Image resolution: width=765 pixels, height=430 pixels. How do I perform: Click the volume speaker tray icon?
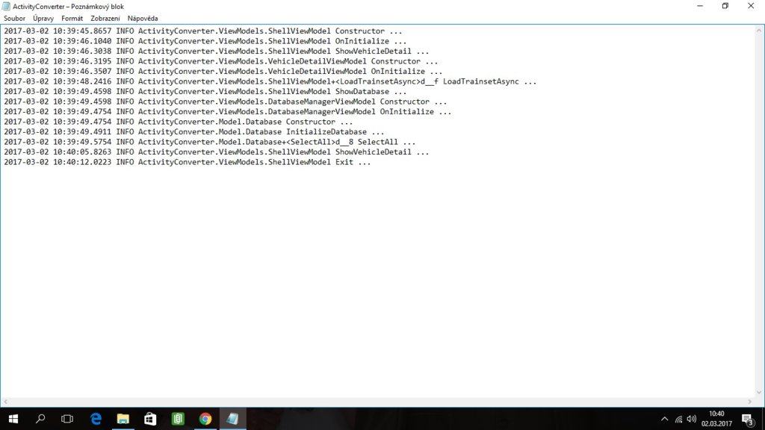point(692,419)
